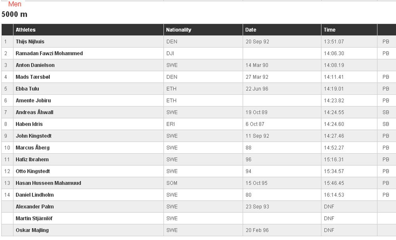
Task: Select Amente Jobiru in results
Action: [x=33, y=101]
